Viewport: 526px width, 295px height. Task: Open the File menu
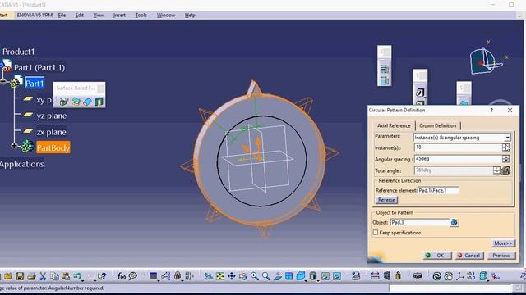(x=62, y=16)
